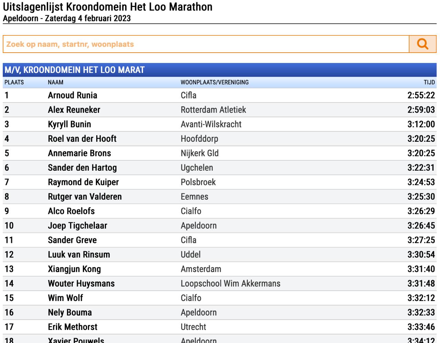Click the NAAM column header
This screenshot has width=440, height=343.
56,82
